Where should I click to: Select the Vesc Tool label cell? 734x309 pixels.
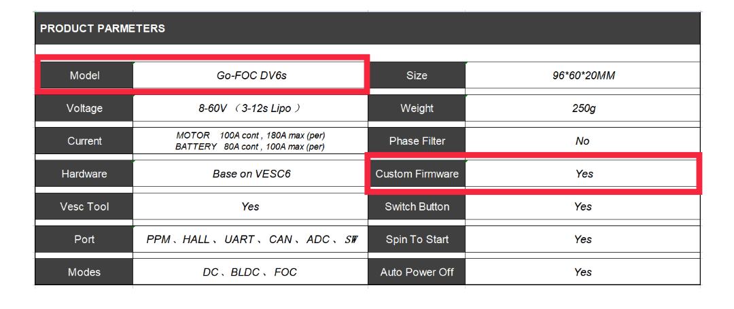(x=85, y=206)
